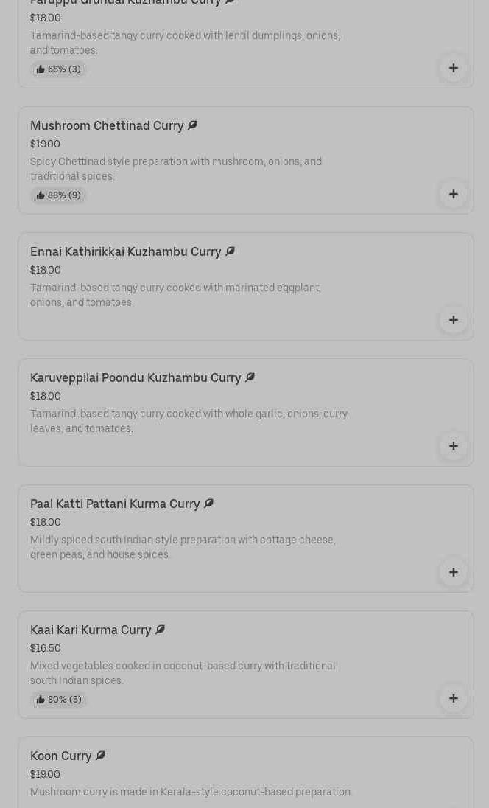Click the 88% (9) rating badge
Screen dimensions: 489x808
(x=58, y=195)
